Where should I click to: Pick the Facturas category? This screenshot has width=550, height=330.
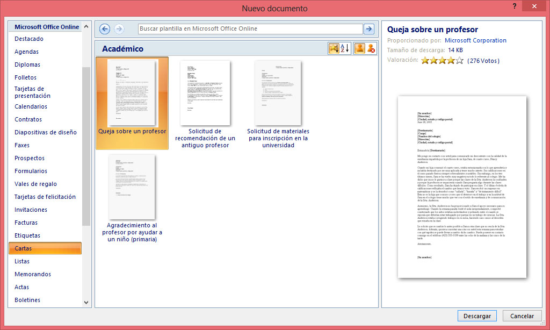tap(26, 223)
